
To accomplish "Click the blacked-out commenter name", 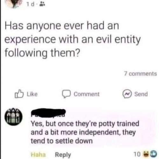I will (48, 113).
